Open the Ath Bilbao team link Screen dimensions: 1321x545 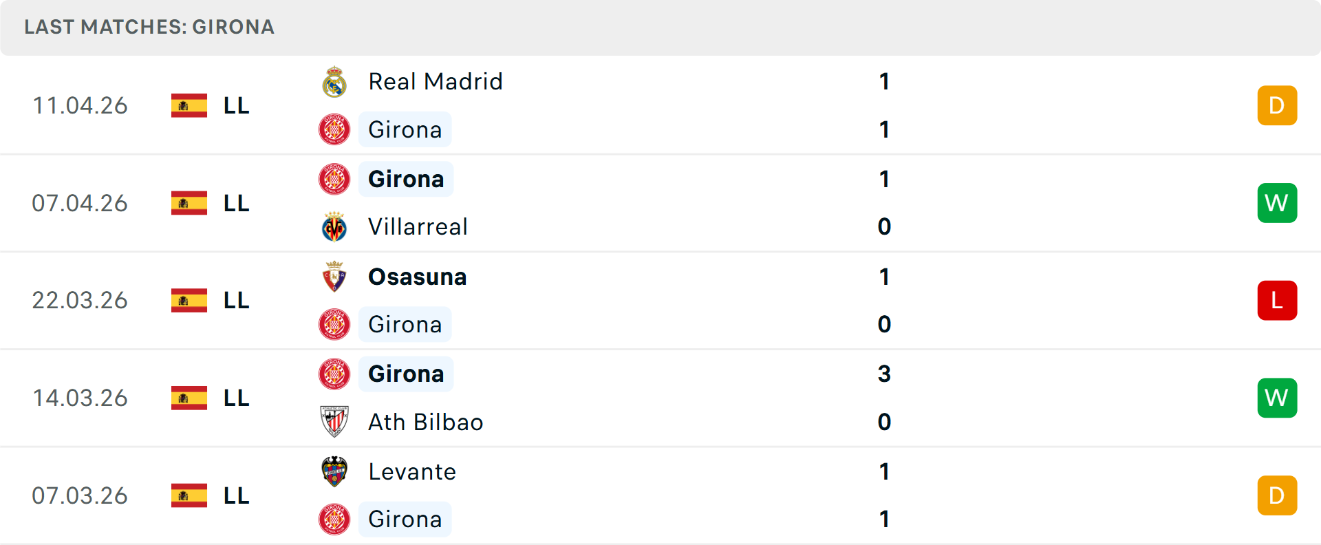click(425, 422)
